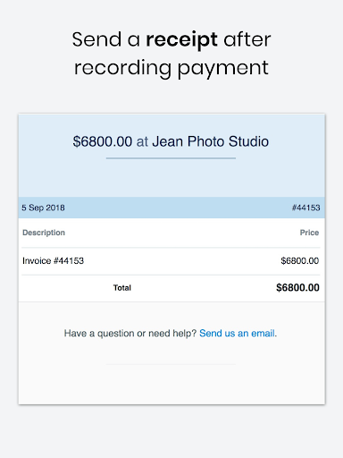Click the 'Send a receipt after' headline
This screenshot has height=458, width=343.
171,39
